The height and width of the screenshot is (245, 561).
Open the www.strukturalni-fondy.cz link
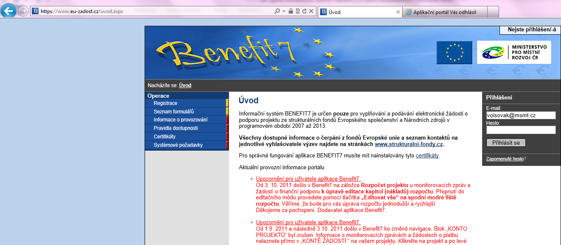(409, 144)
